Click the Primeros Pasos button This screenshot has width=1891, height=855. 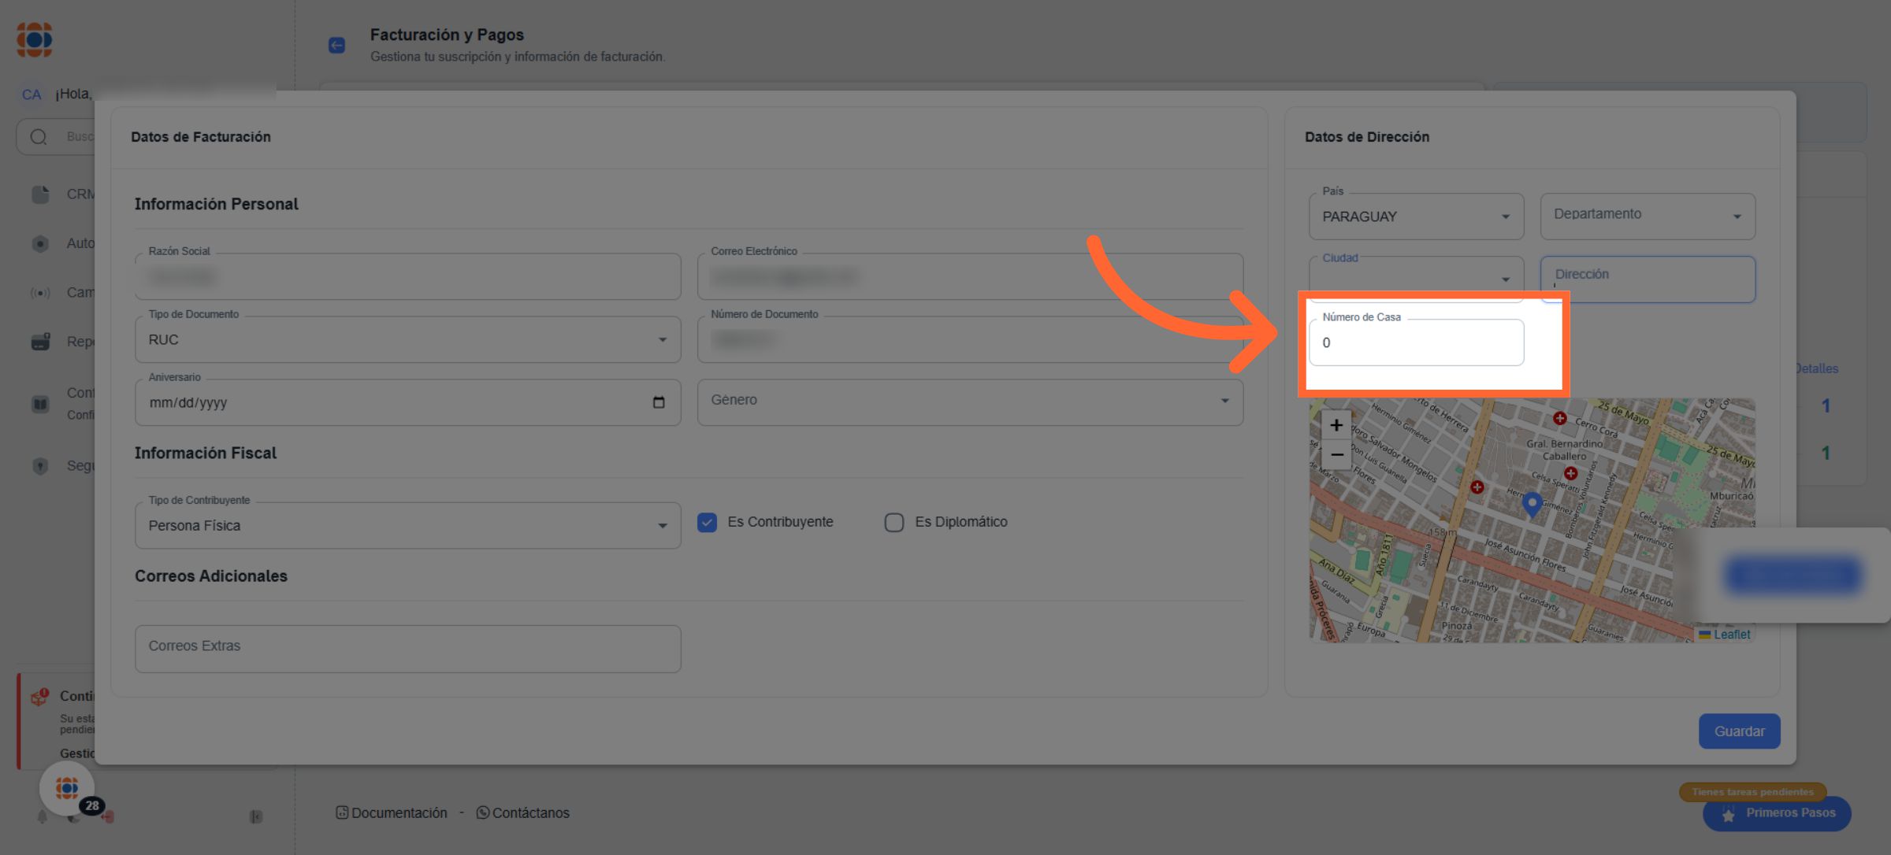[1777, 812]
